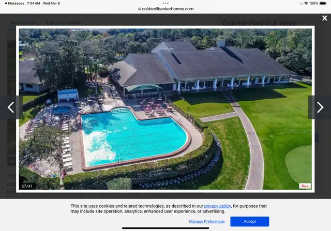Switch to the Map & Location tab
This screenshot has width=331, height=231.
pyautogui.click(x=64, y=23)
